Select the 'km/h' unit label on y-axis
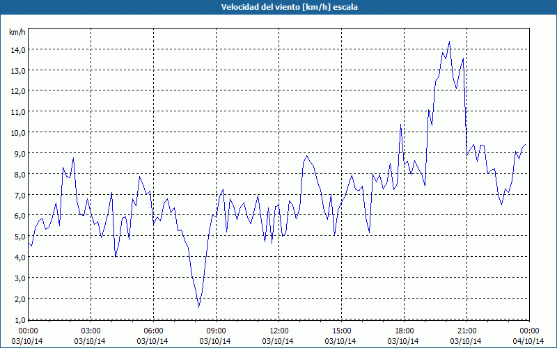557x348 pixels. 17,32
